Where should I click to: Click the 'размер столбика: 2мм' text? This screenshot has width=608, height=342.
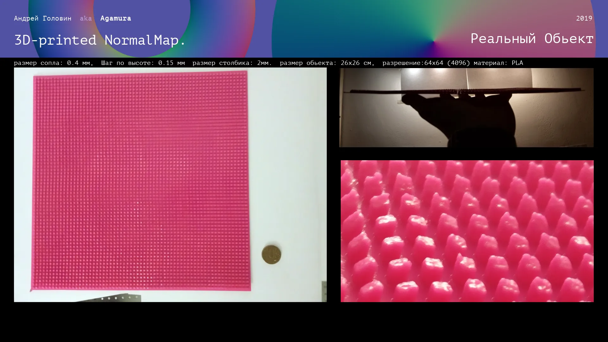[232, 63]
